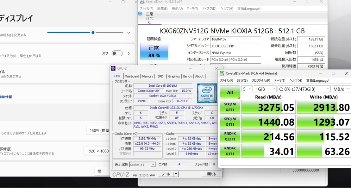351x188 pixels.
Task: Click the serial number field X0OF30SCFPB1
Action: (x=235, y=46)
